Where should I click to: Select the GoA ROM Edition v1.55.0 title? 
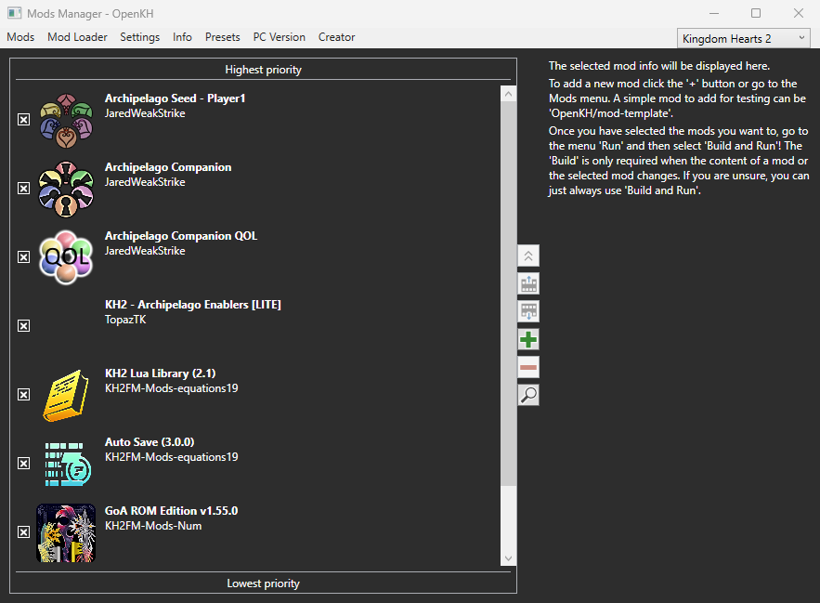pos(171,511)
